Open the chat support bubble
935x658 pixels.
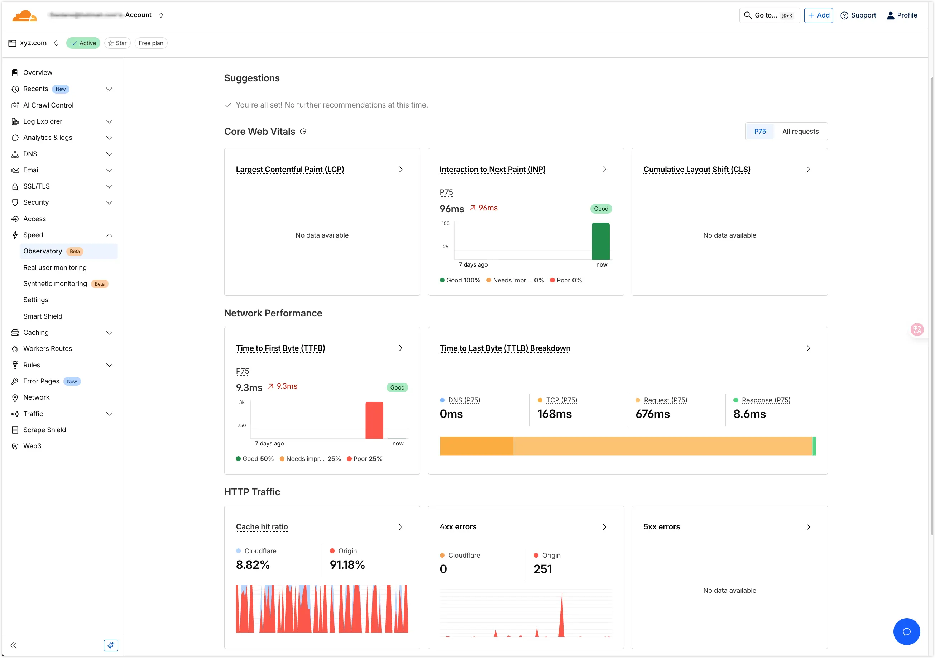906,631
